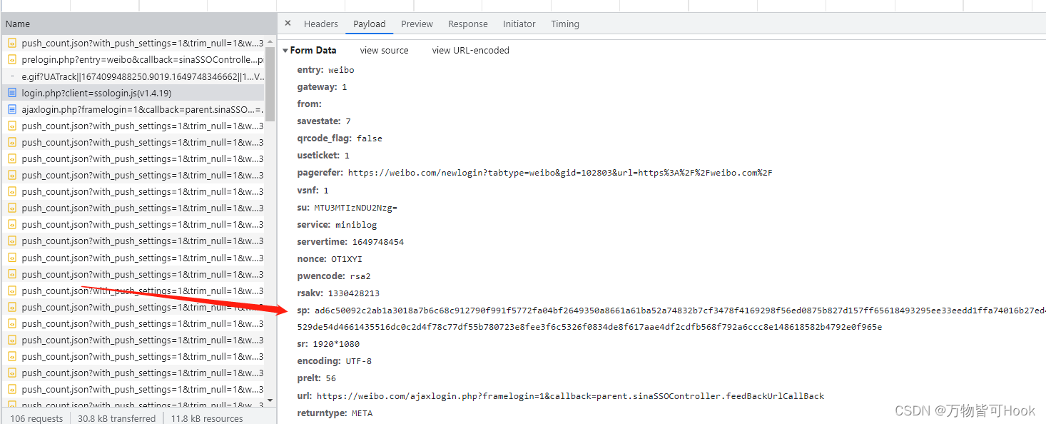
Task: Select the prelogin.php request row
Action: [133, 60]
